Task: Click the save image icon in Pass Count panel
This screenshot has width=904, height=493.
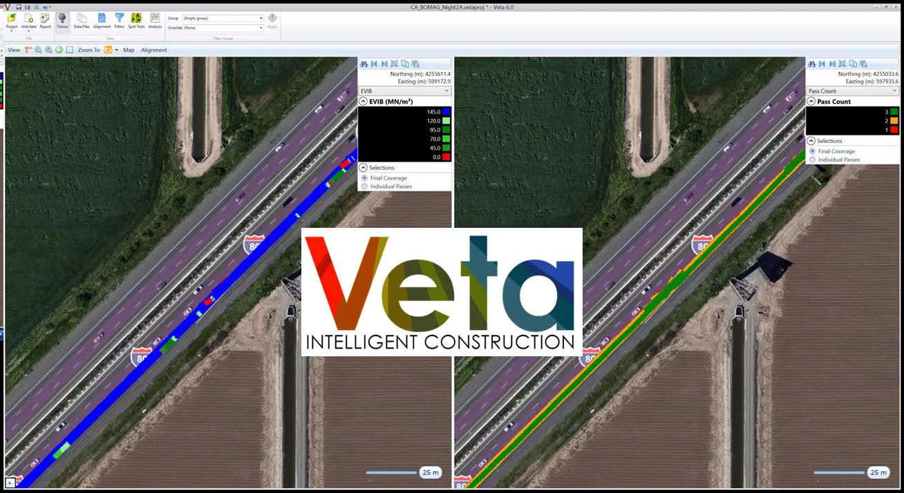Action: point(863,64)
